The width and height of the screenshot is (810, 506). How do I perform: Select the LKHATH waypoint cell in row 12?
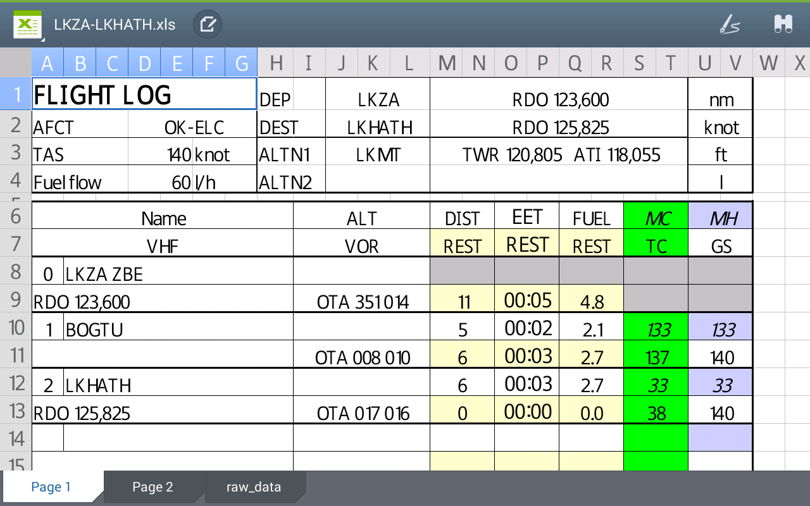(x=178, y=383)
